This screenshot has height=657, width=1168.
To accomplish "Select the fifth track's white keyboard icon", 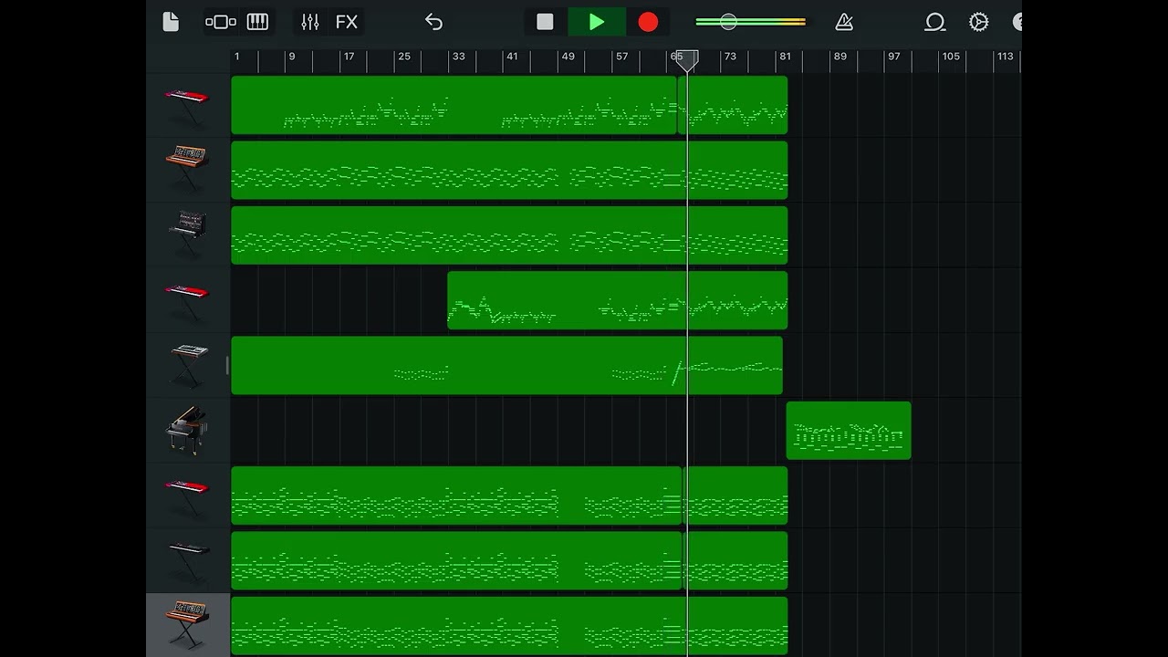I will pyautogui.click(x=189, y=365).
